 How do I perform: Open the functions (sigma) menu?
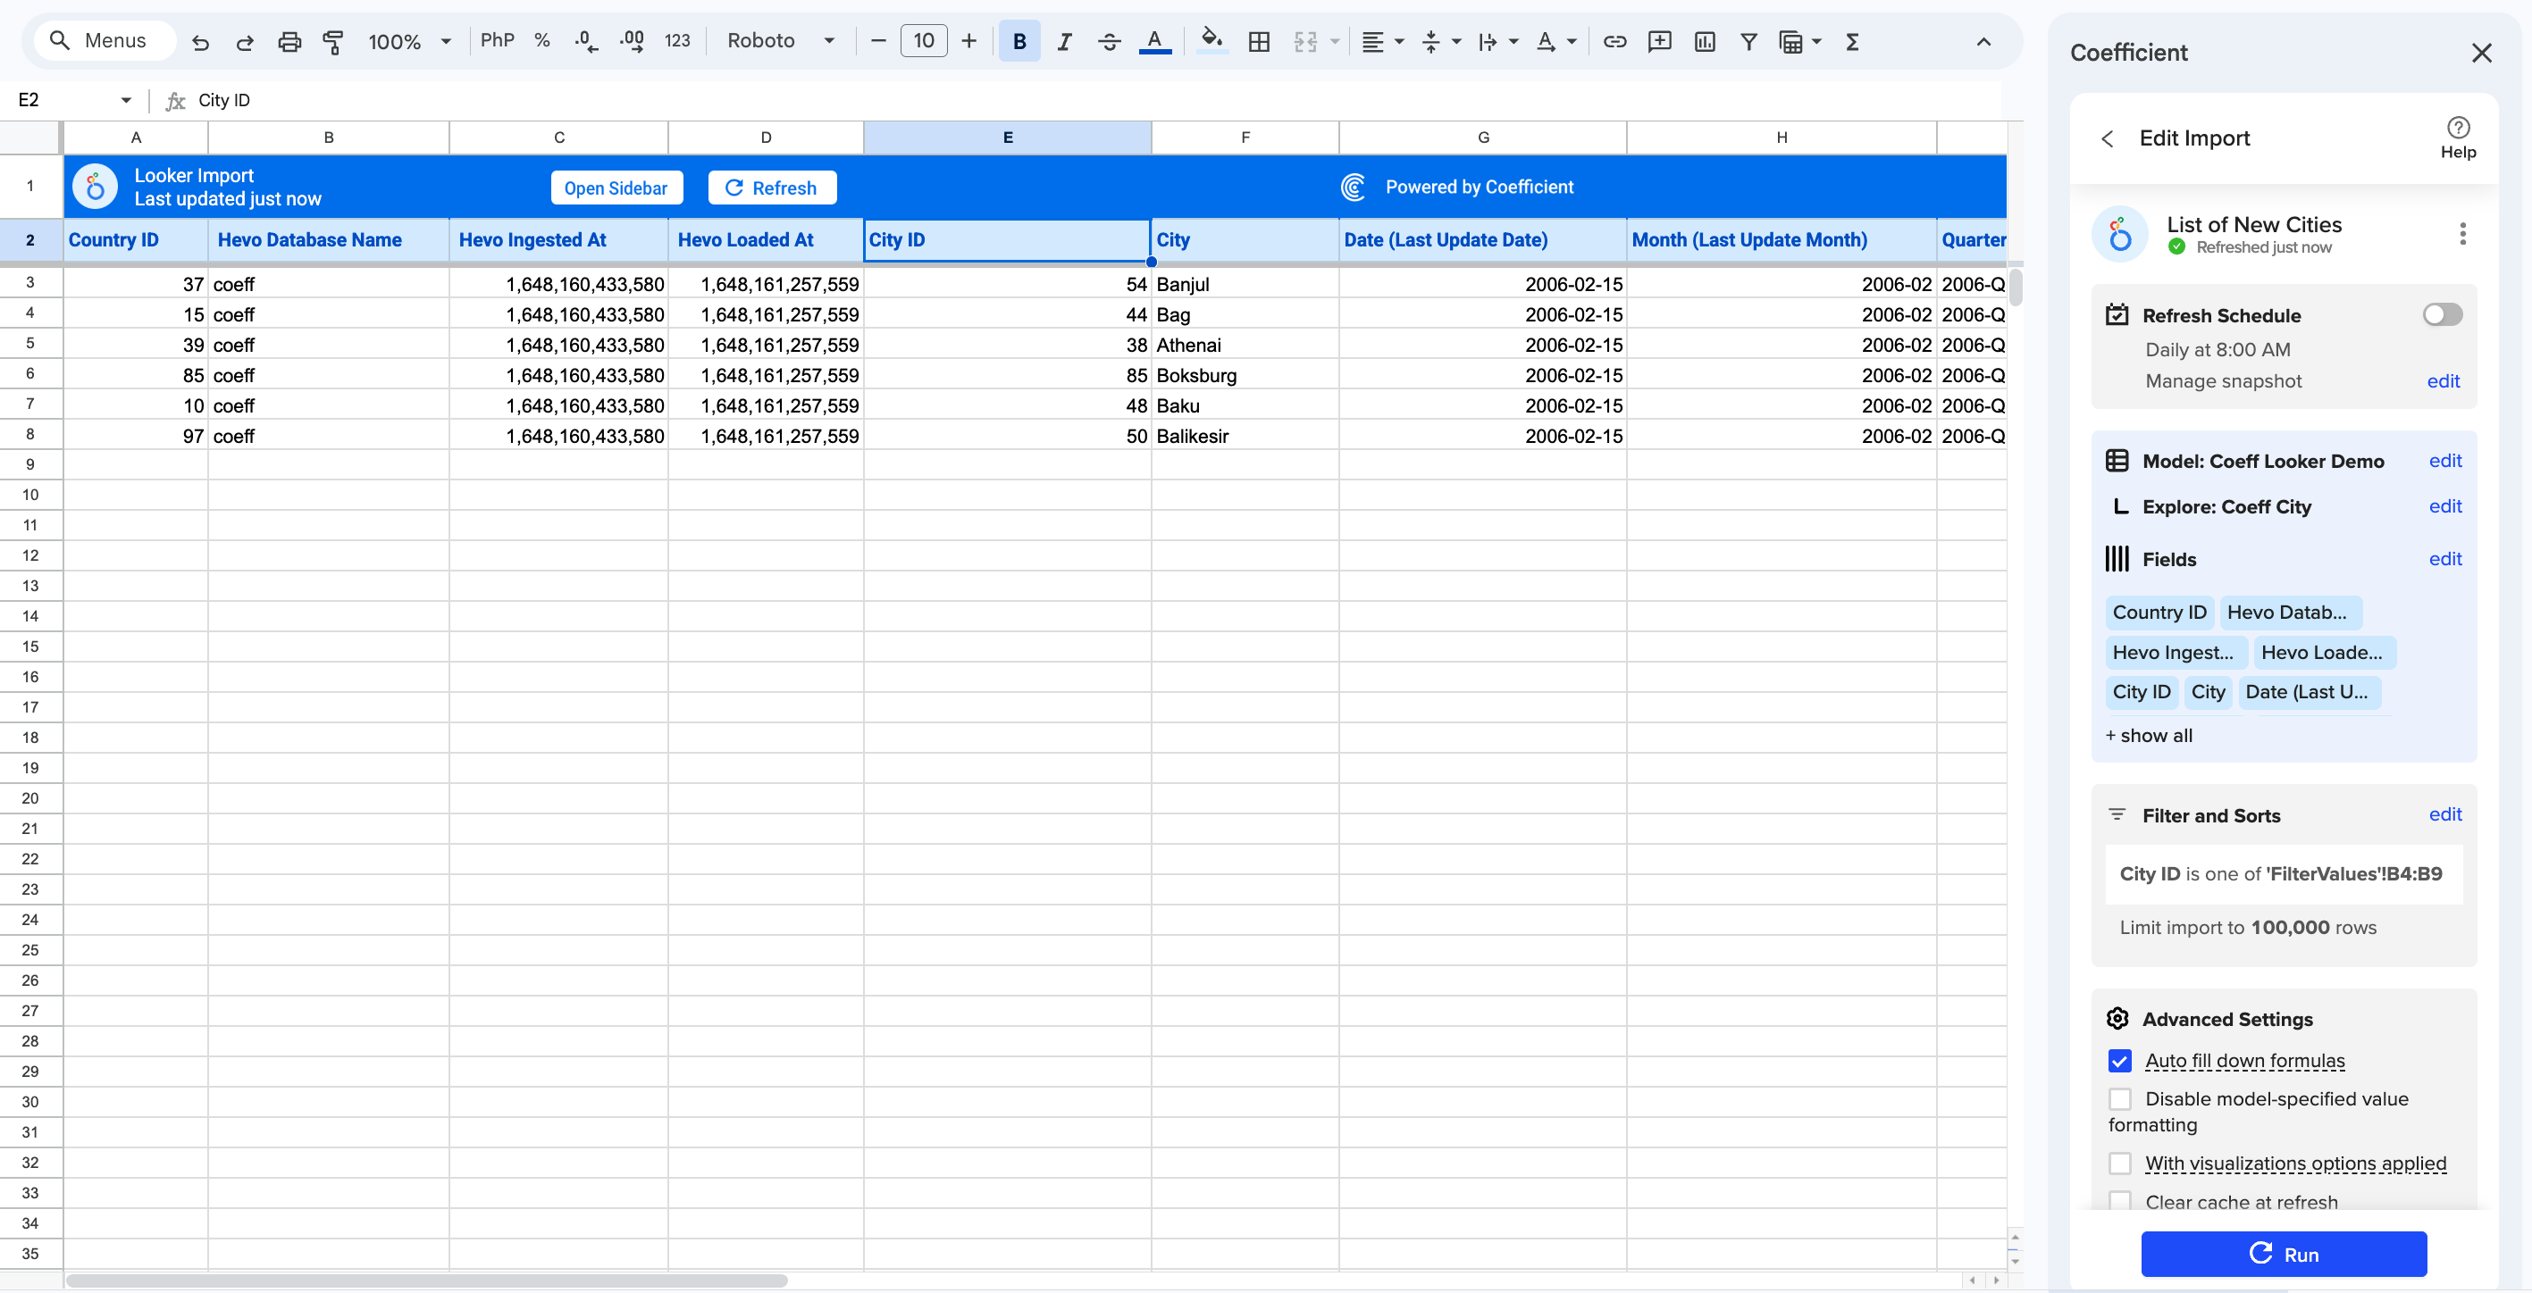(x=1852, y=41)
